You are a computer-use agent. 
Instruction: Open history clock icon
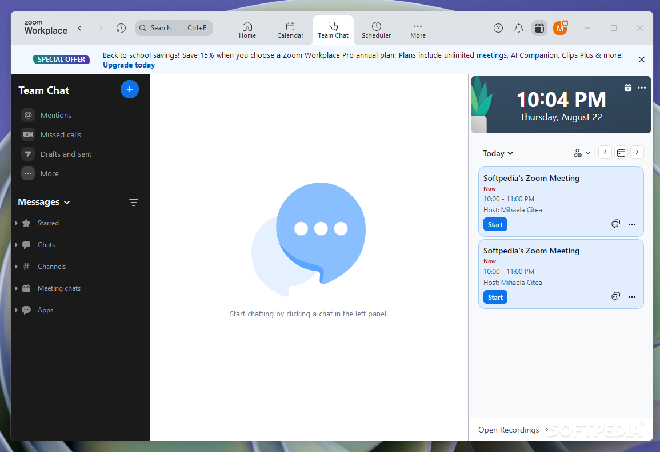121,28
